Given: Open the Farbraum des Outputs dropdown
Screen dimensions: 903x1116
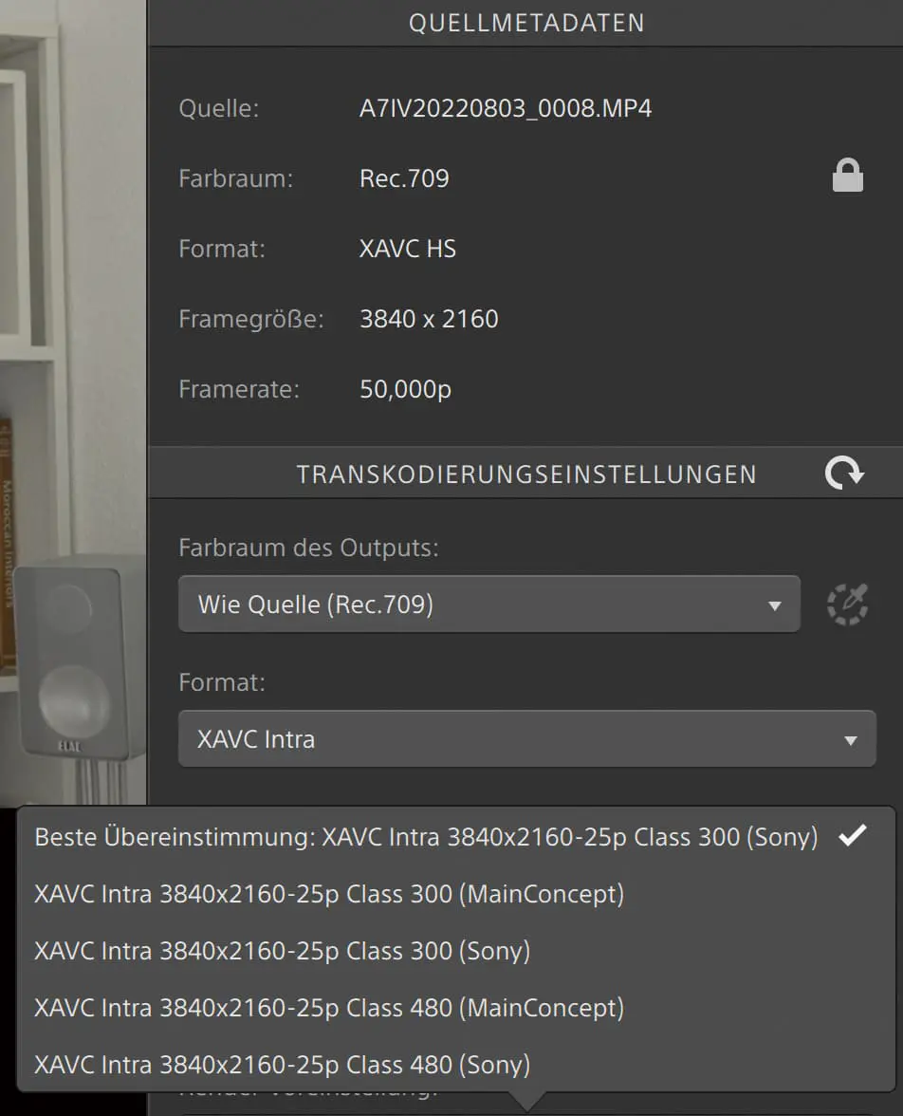Looking at the screenshot, I should tap(488, 604).
